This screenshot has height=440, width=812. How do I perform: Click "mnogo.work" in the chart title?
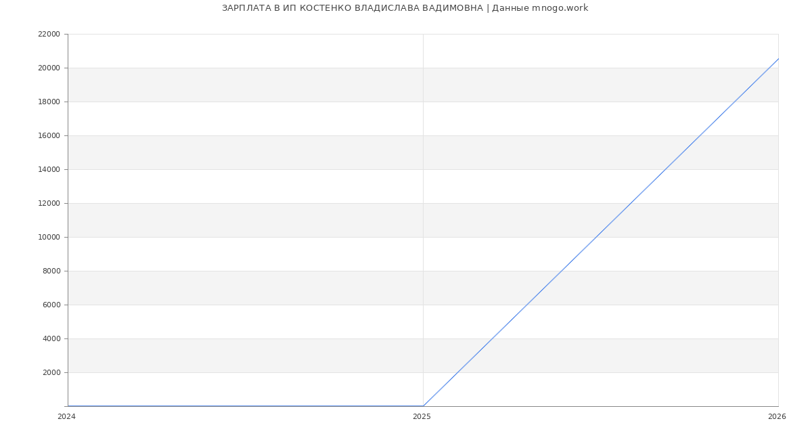560,8
